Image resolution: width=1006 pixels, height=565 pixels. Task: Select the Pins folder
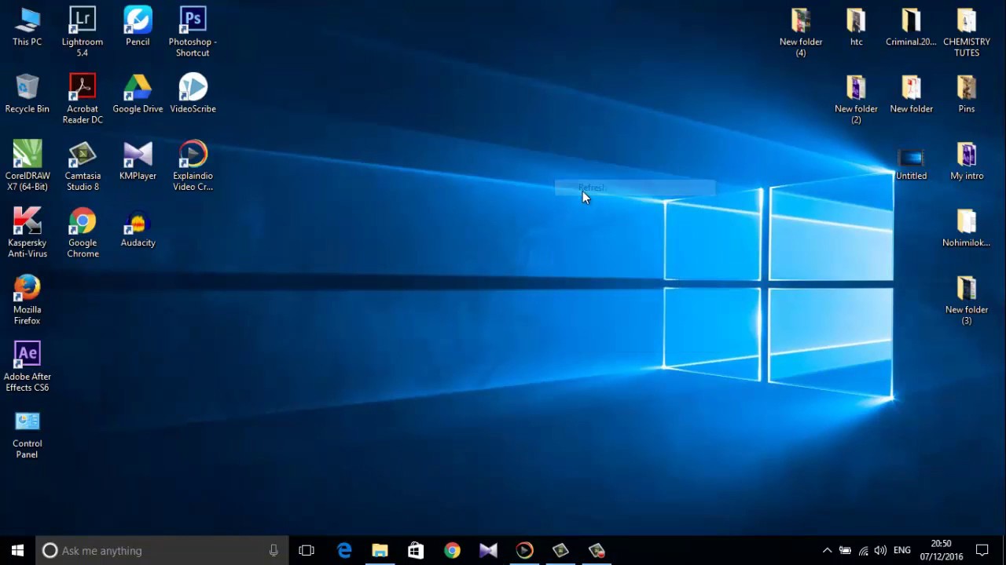click(x=967, y=94)
